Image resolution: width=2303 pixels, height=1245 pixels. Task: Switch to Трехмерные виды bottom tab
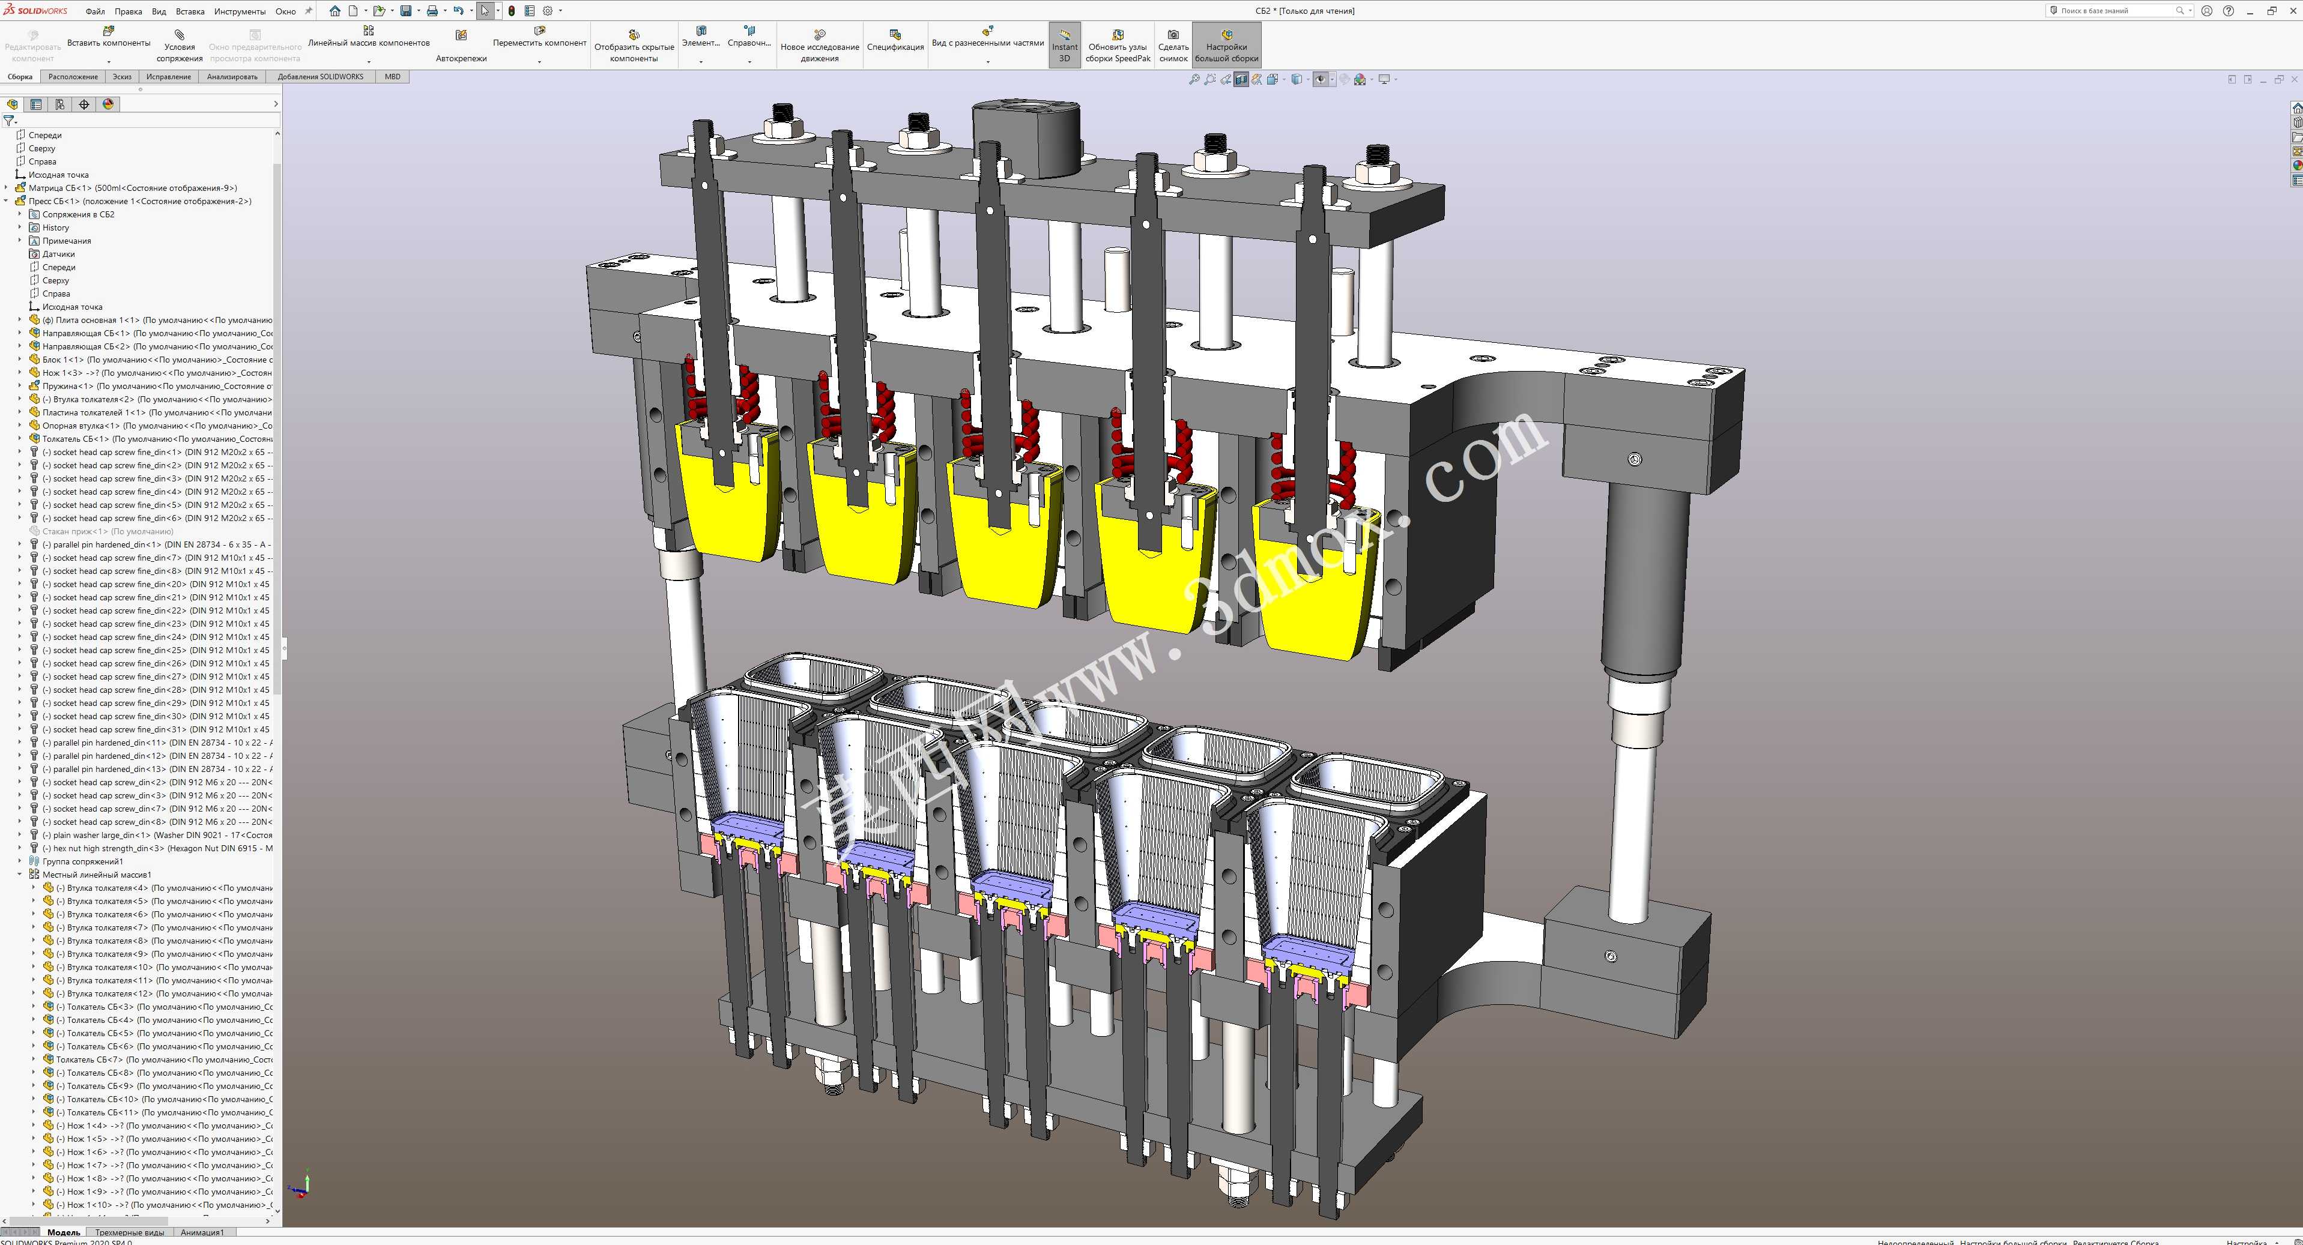click(x=130, y=1232)
